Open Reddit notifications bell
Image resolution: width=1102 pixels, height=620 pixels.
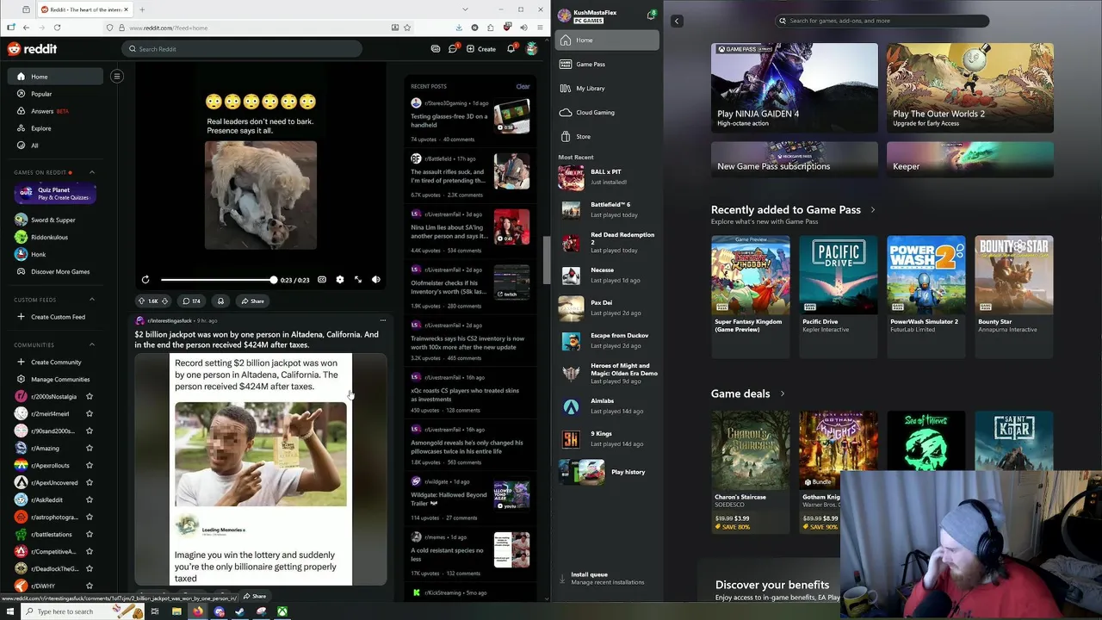511,49
